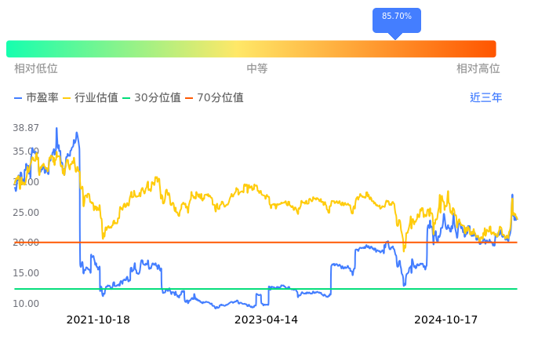Click the yellow line marker beside 行业估值
This screenshot has width=538, height=347.
tap(67, 98)
